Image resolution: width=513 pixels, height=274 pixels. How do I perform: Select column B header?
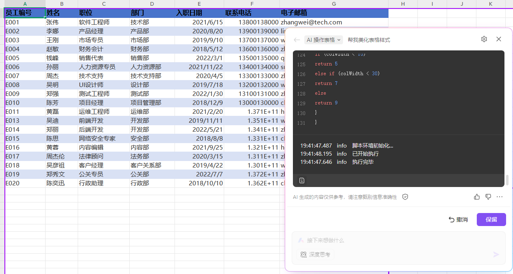tap(62, 4)
